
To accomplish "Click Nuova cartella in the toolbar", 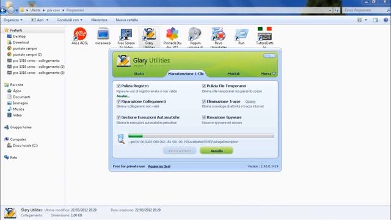I will [126, 20].
